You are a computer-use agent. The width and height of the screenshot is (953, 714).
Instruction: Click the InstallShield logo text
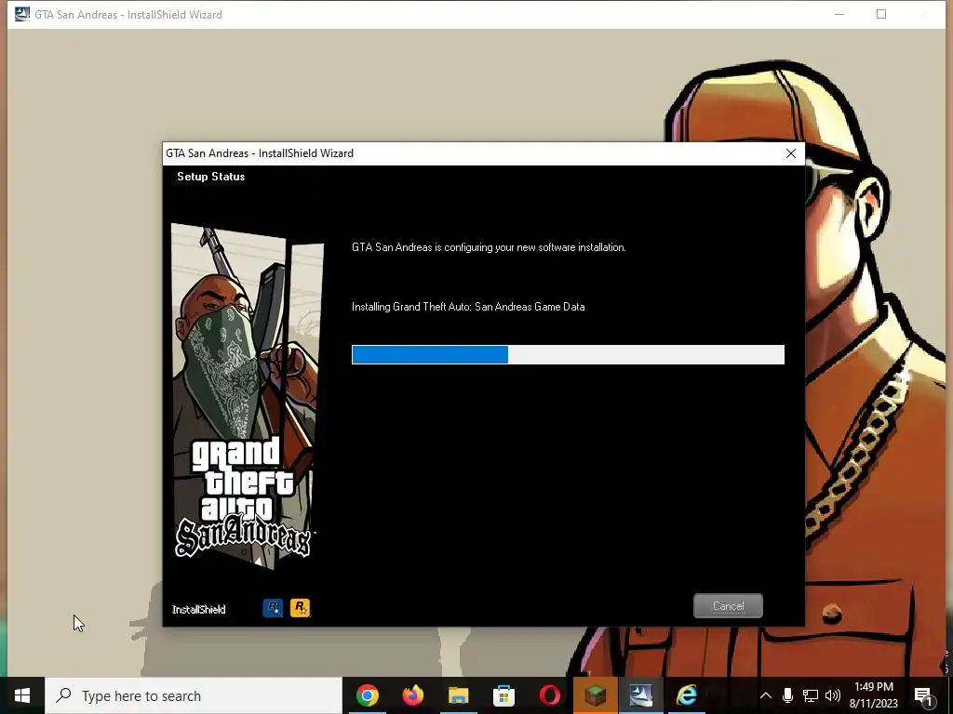pos(199,610)
